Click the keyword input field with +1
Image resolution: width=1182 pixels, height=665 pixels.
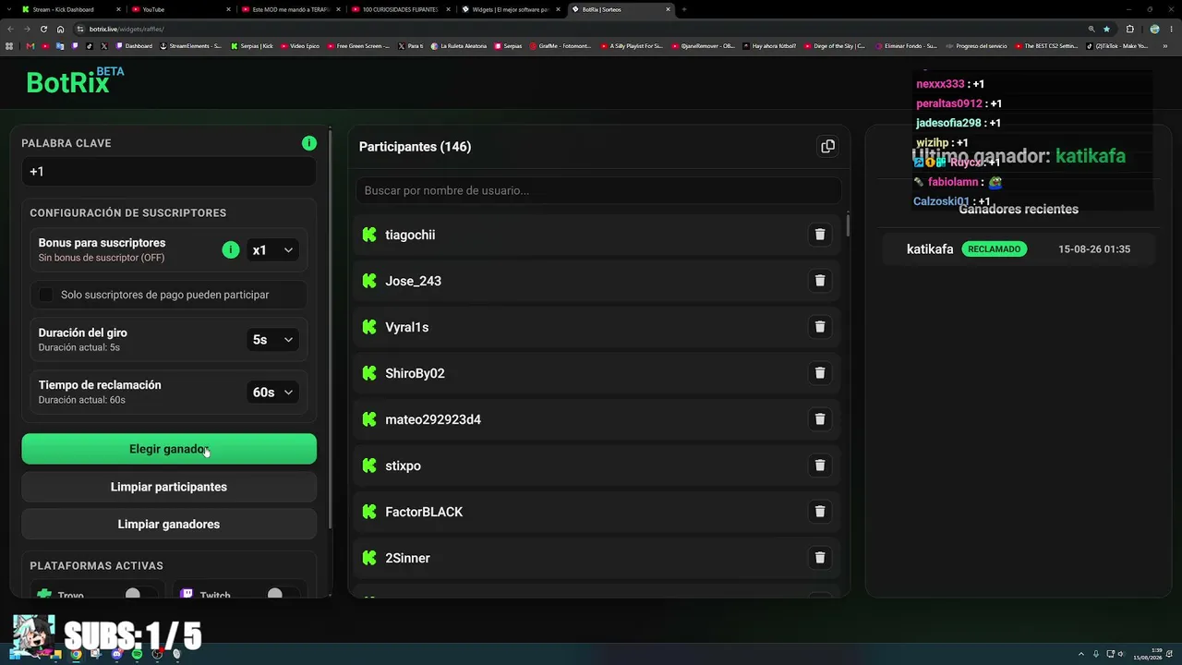[169, 171]
